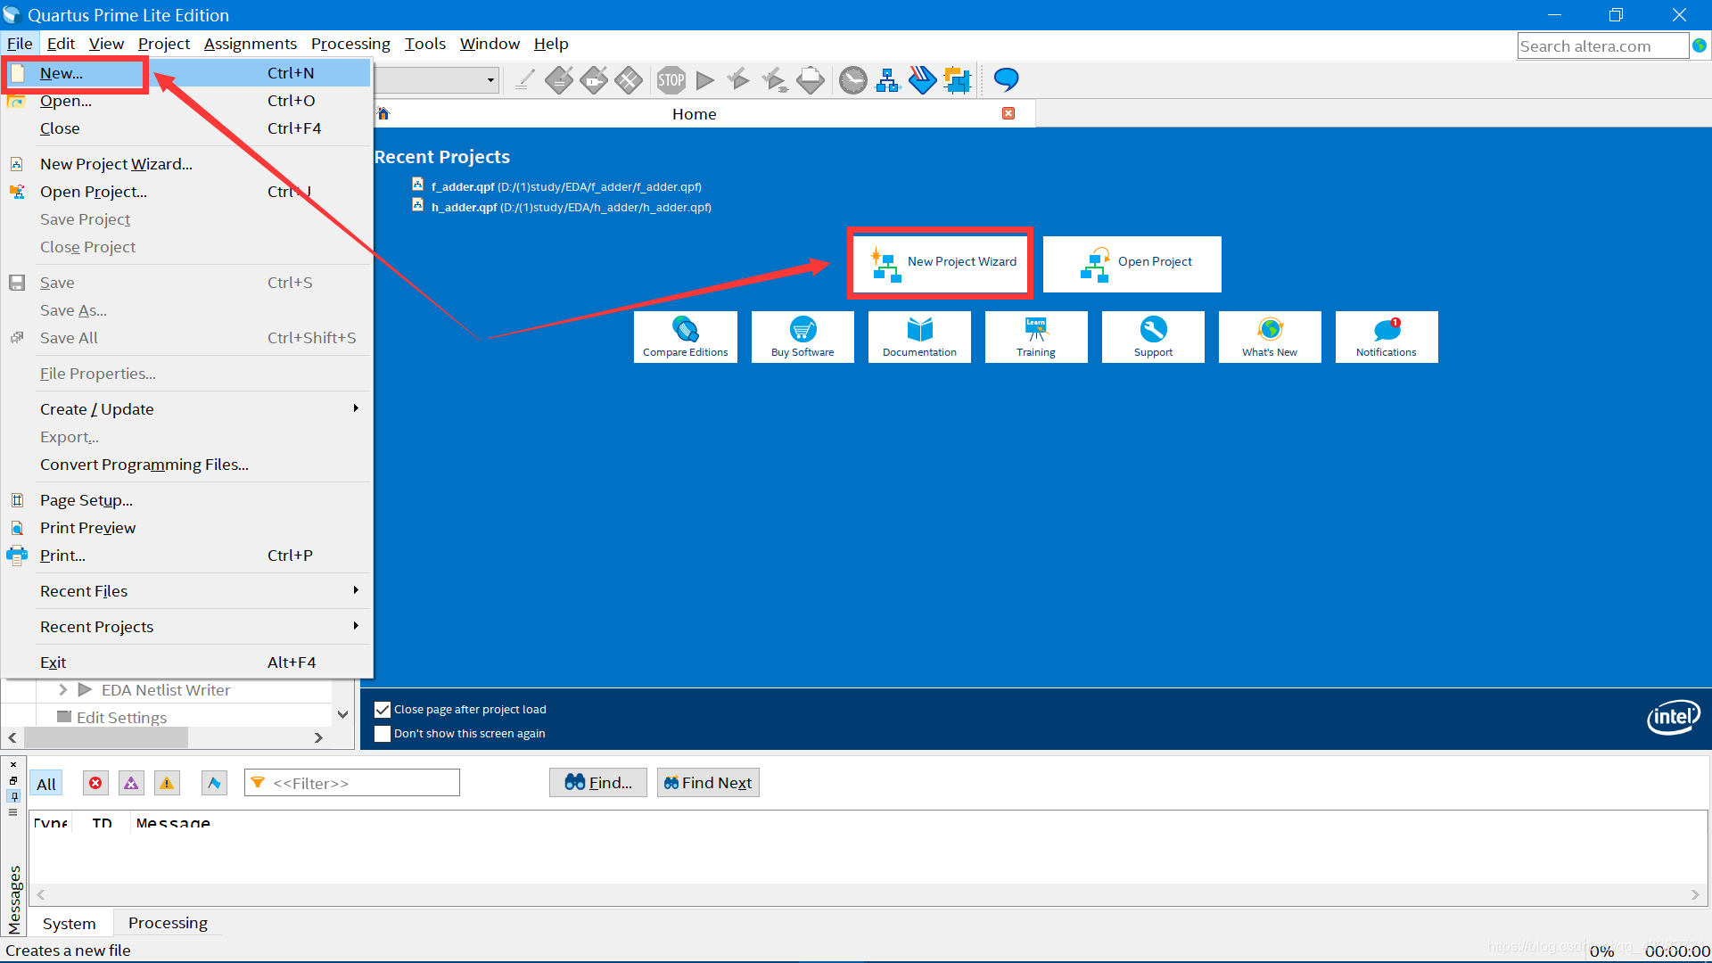Filter messages by error icon
The image size is (1712, 963).
click(x=95, y=783)
